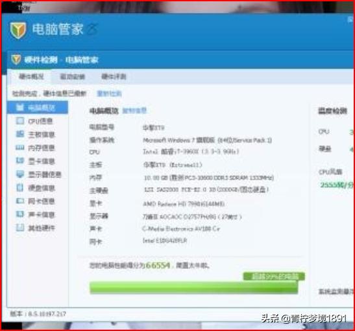Click the 版本 8.5 version number text
Viewport: 355px width, 331px height.
38,314
